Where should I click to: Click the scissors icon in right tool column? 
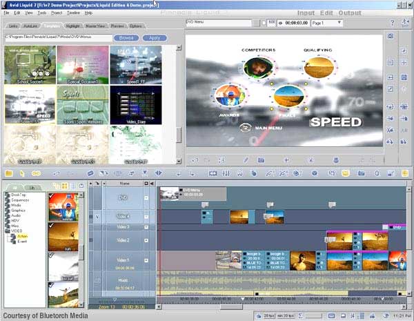click(x=390, y=130)
